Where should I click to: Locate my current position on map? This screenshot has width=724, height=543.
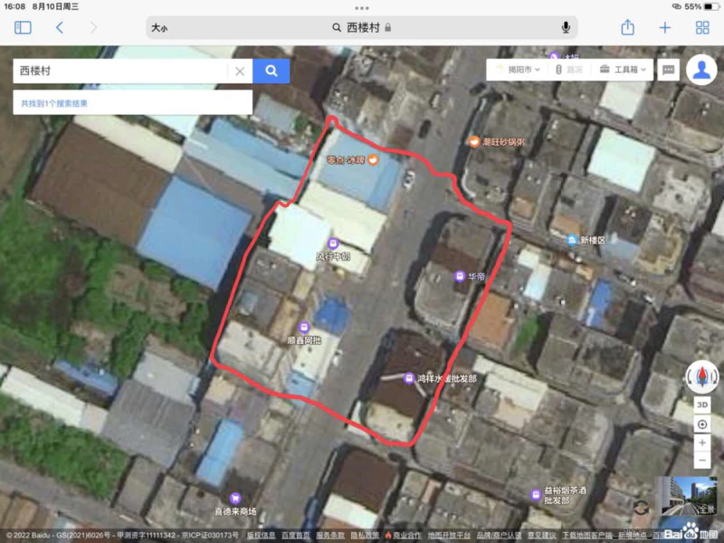tap(702, 424)
